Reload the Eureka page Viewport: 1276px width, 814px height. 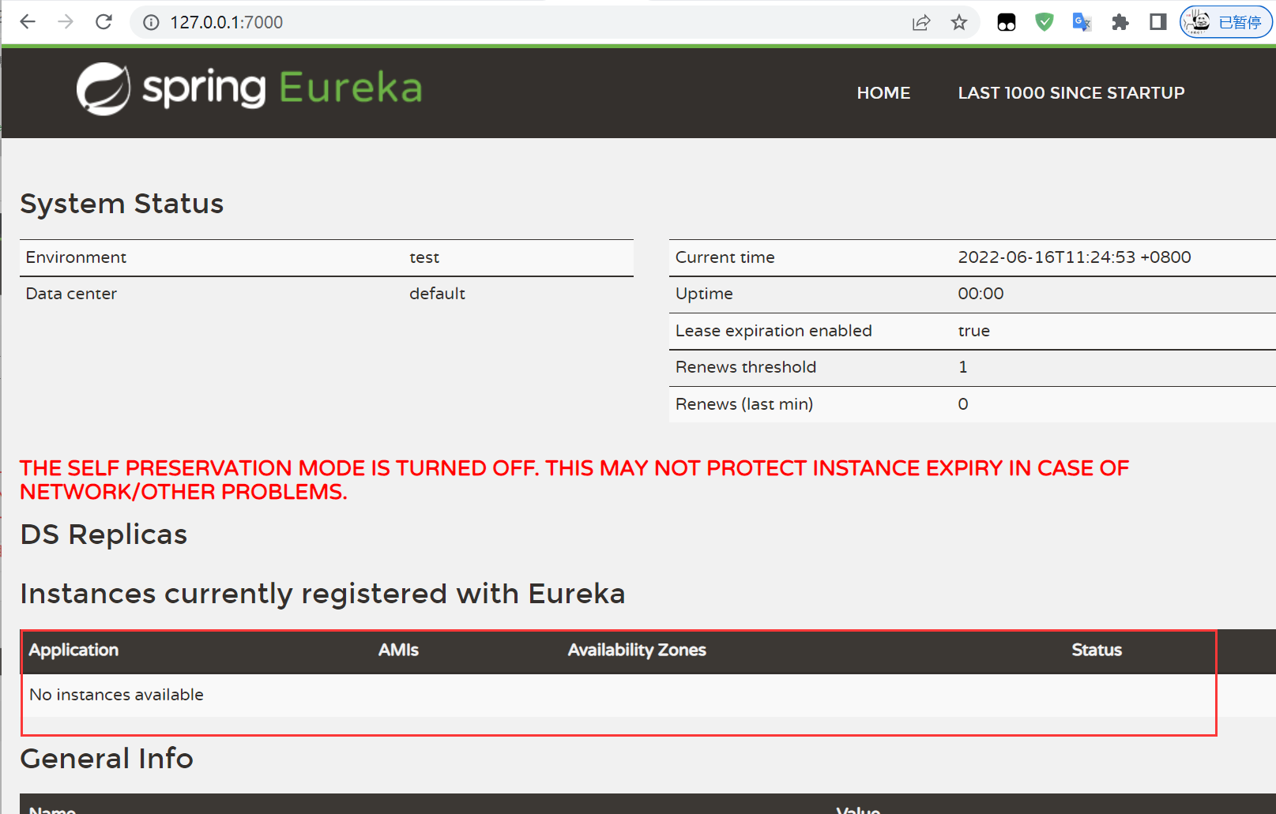104,22
